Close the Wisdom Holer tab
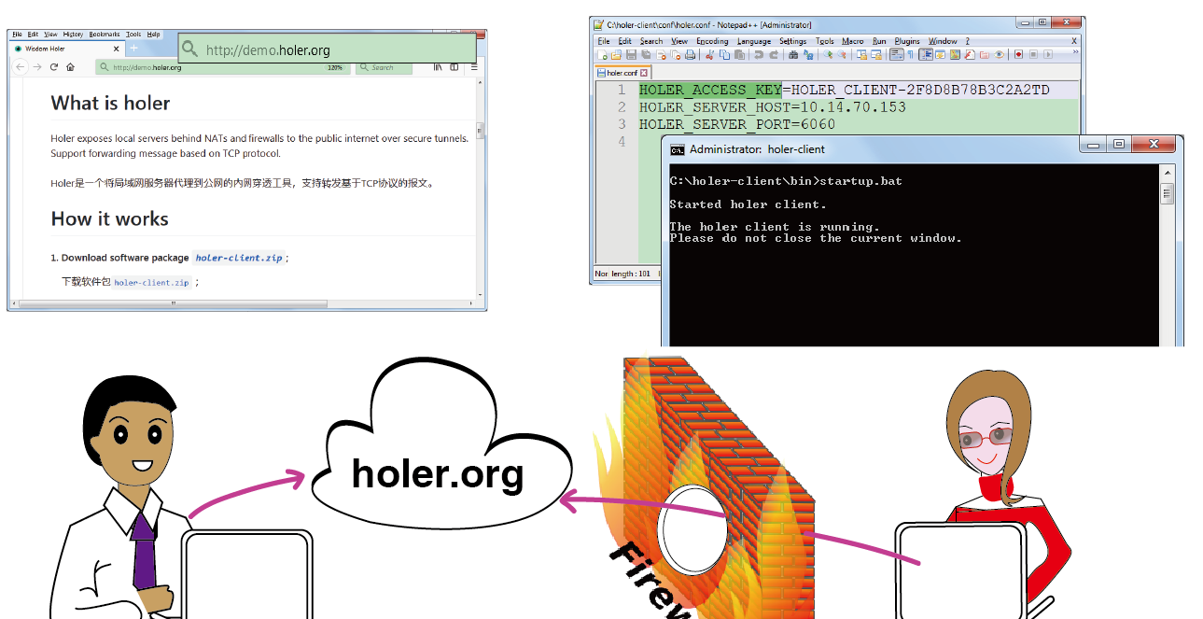Image resolution: width=1203 pixels, height=619 pixels. [x=116, y=49]
